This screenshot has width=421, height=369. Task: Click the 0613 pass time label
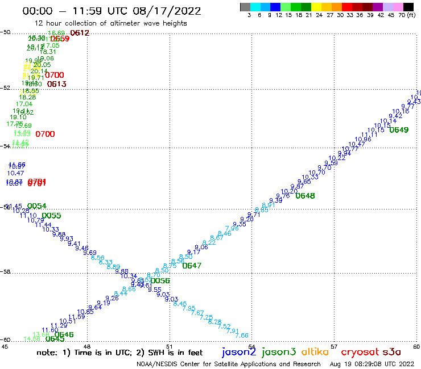tap(57, 84)
